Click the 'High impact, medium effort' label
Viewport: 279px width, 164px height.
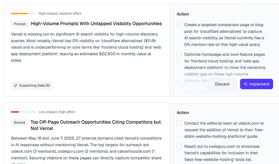coord(60,14)
